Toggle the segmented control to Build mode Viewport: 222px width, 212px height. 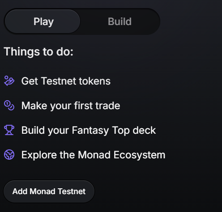coord(120,21)
